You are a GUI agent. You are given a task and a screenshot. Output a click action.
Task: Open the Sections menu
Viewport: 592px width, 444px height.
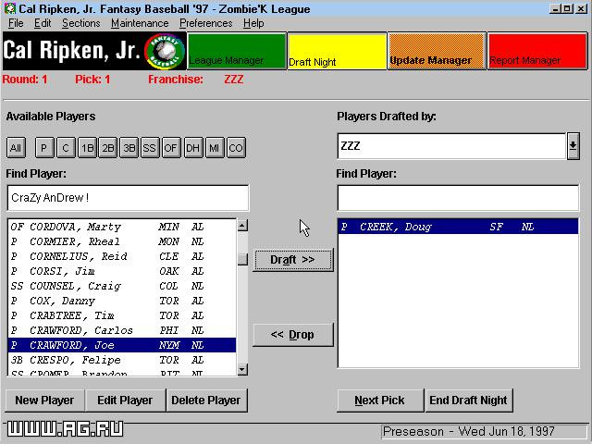click(x=81, y=23)
